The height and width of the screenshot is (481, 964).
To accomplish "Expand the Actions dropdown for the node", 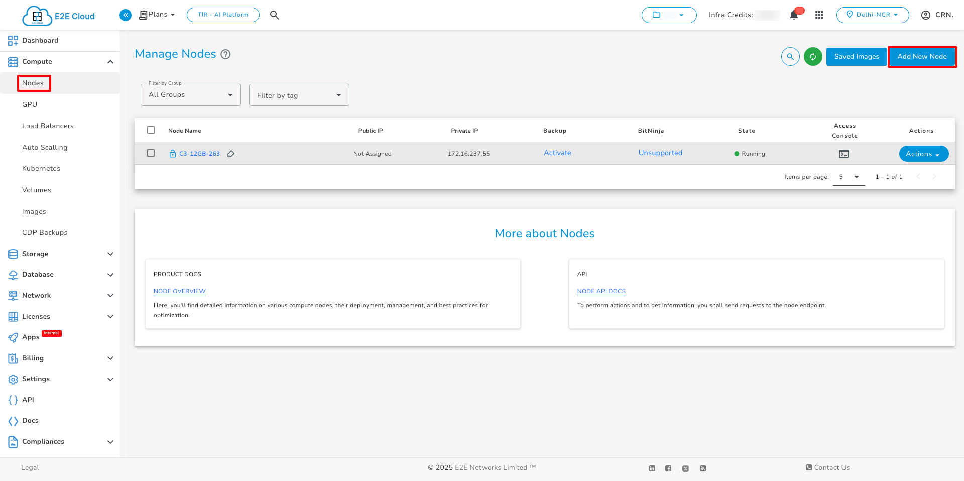I will click(x=923, y=154).
